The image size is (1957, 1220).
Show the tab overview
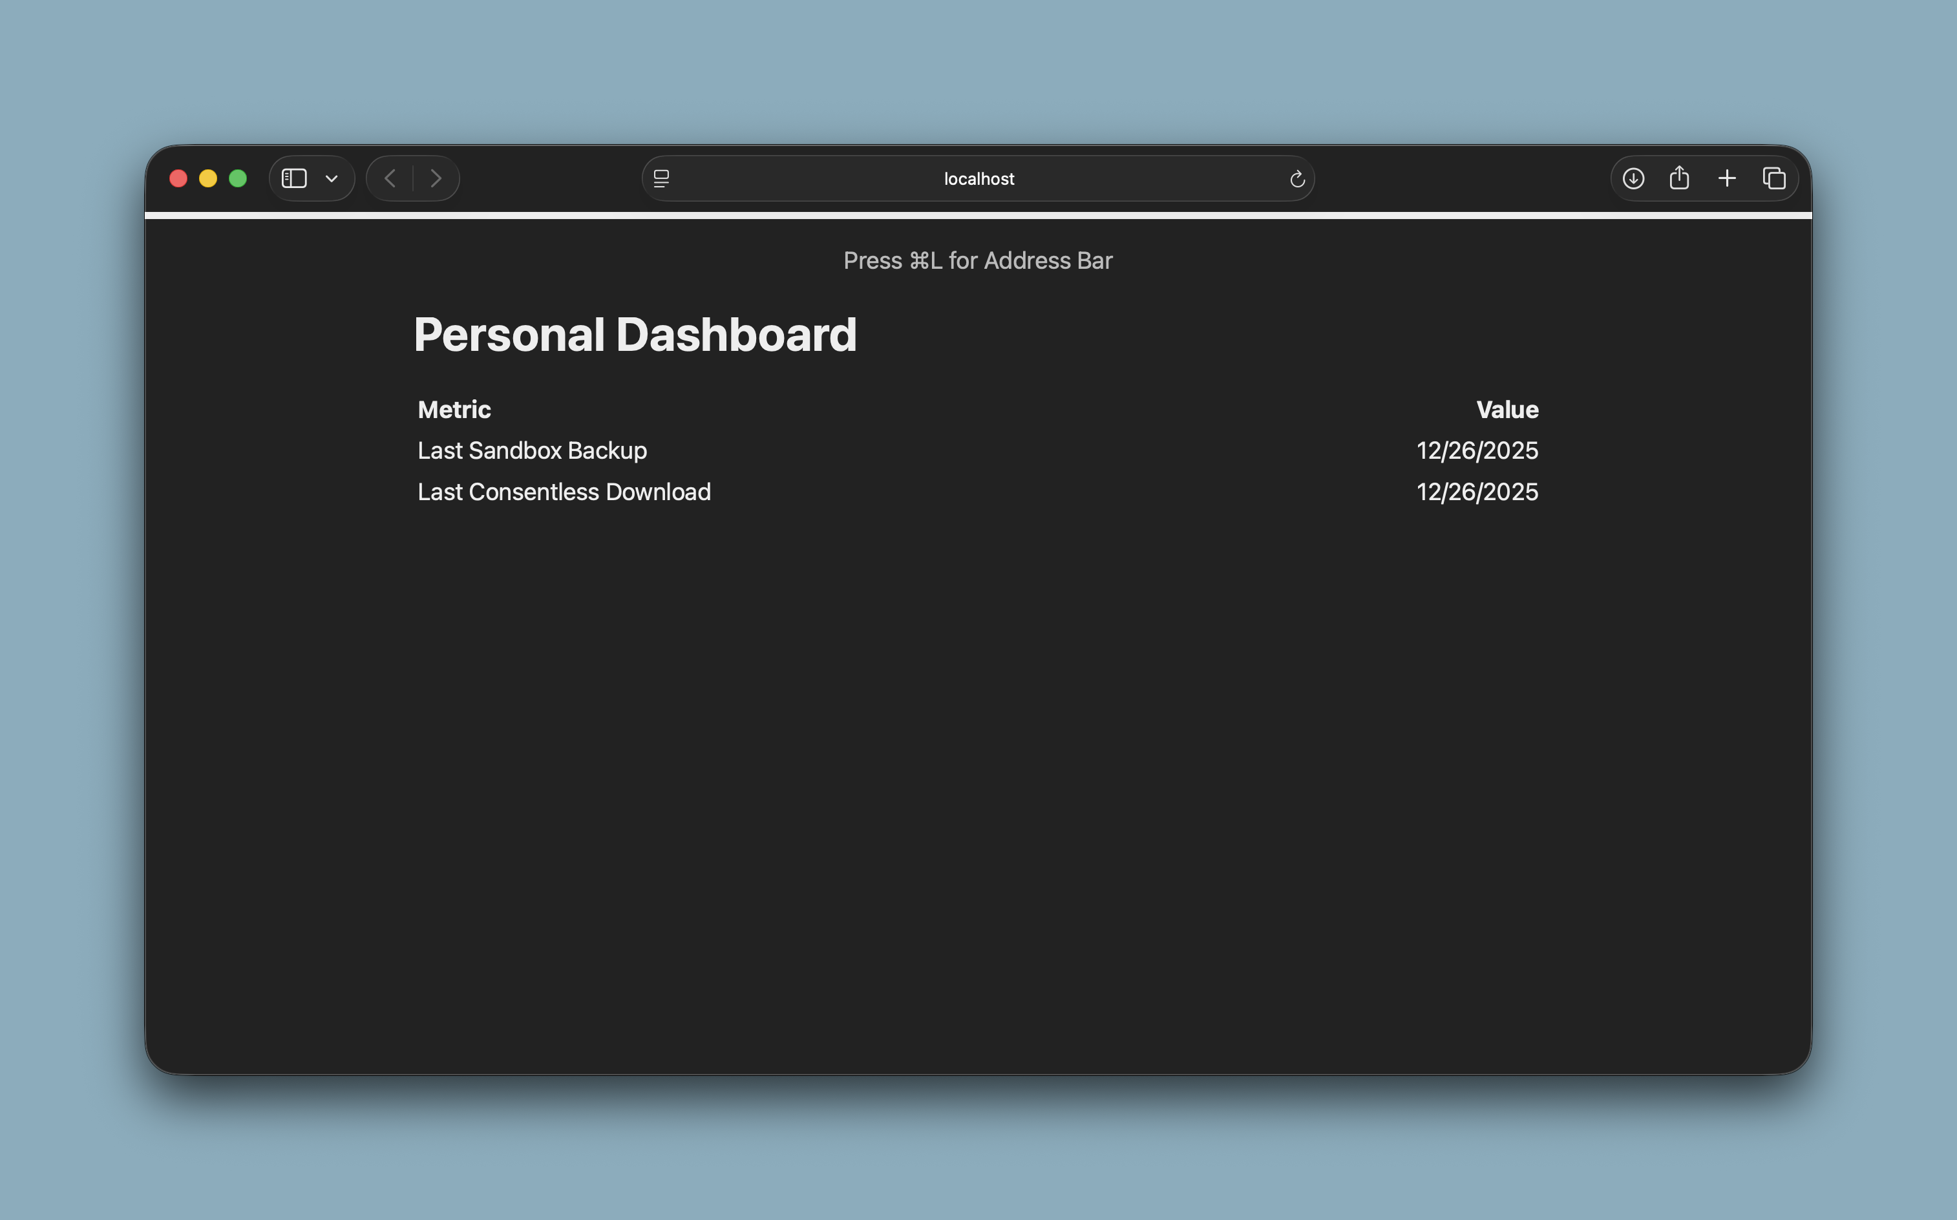pos(1774,178)
